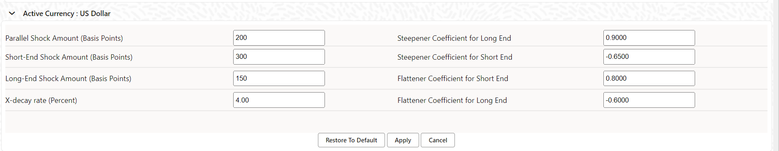
Task: Click the Flattener Coefficient for Short End label
Action: pos(453,79)
